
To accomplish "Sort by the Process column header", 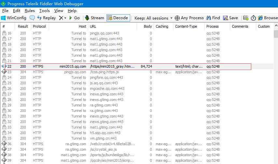I will click(212, 26).
